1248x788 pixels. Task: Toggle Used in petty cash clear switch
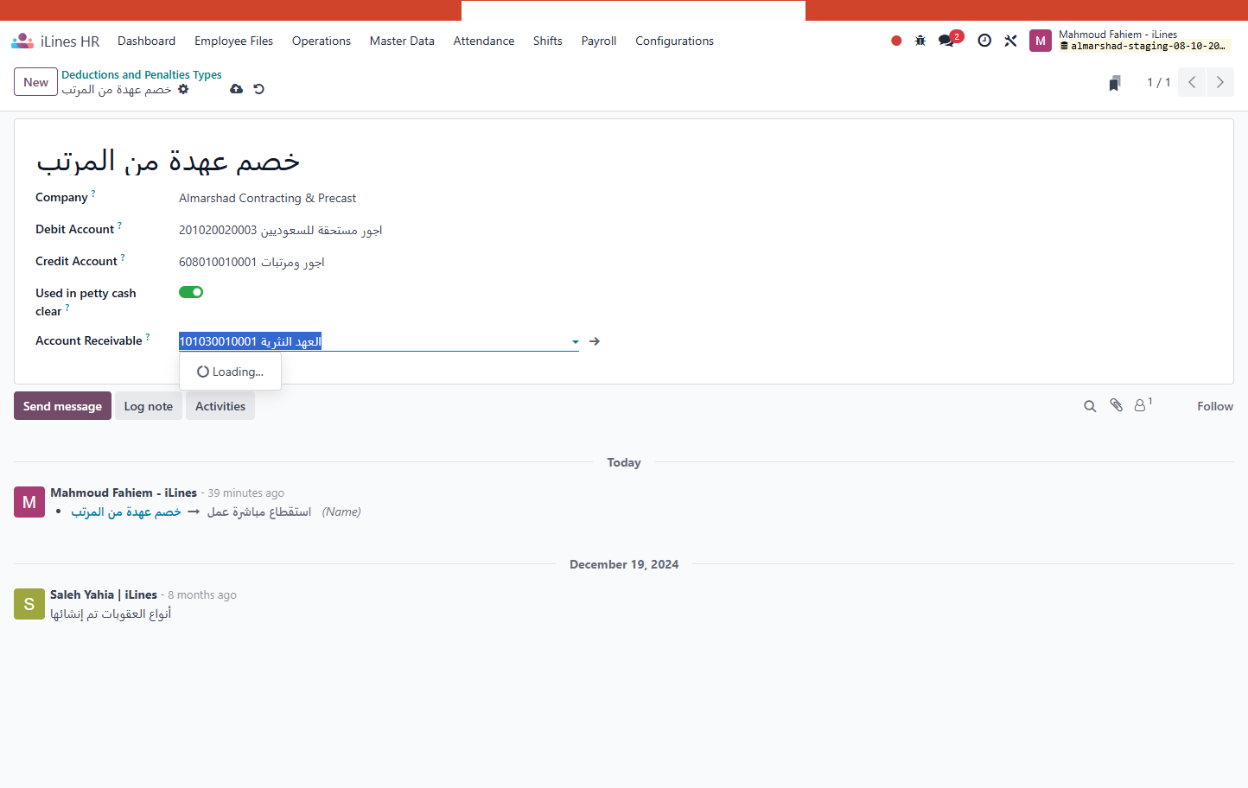191,292
